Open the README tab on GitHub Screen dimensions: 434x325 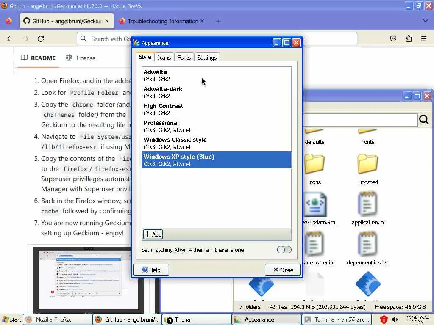pyautogui.click(x=38, y=58)
